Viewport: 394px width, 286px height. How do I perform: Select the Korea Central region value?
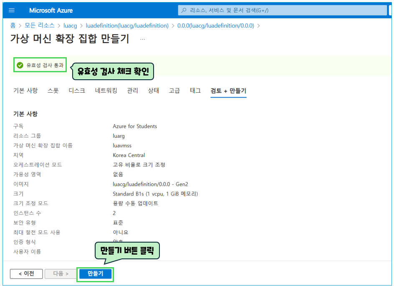point(129,155)
